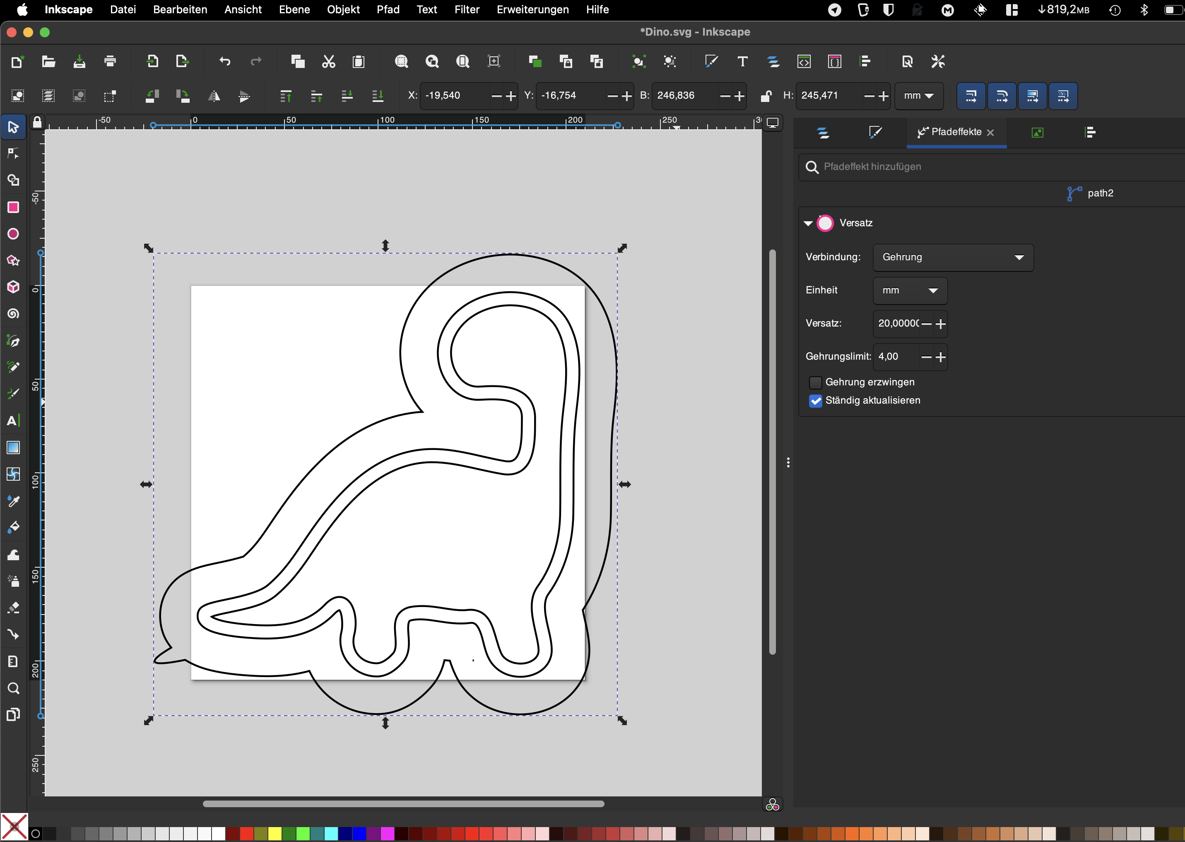Select the Eraser tool
Image resolution: width=1185 pixels, height=842 pixels.
14,607
